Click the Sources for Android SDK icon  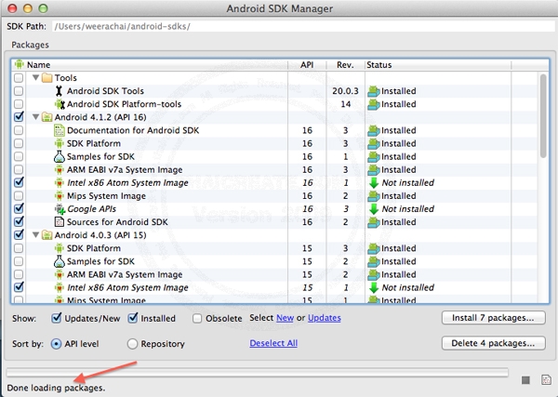click(x=60, y=222)
